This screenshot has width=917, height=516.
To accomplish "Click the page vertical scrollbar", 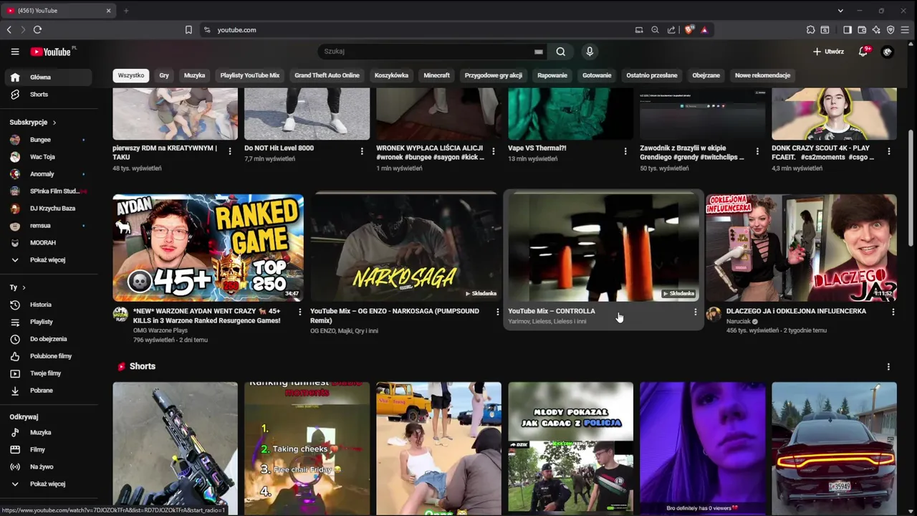I will tap(911, 188).
